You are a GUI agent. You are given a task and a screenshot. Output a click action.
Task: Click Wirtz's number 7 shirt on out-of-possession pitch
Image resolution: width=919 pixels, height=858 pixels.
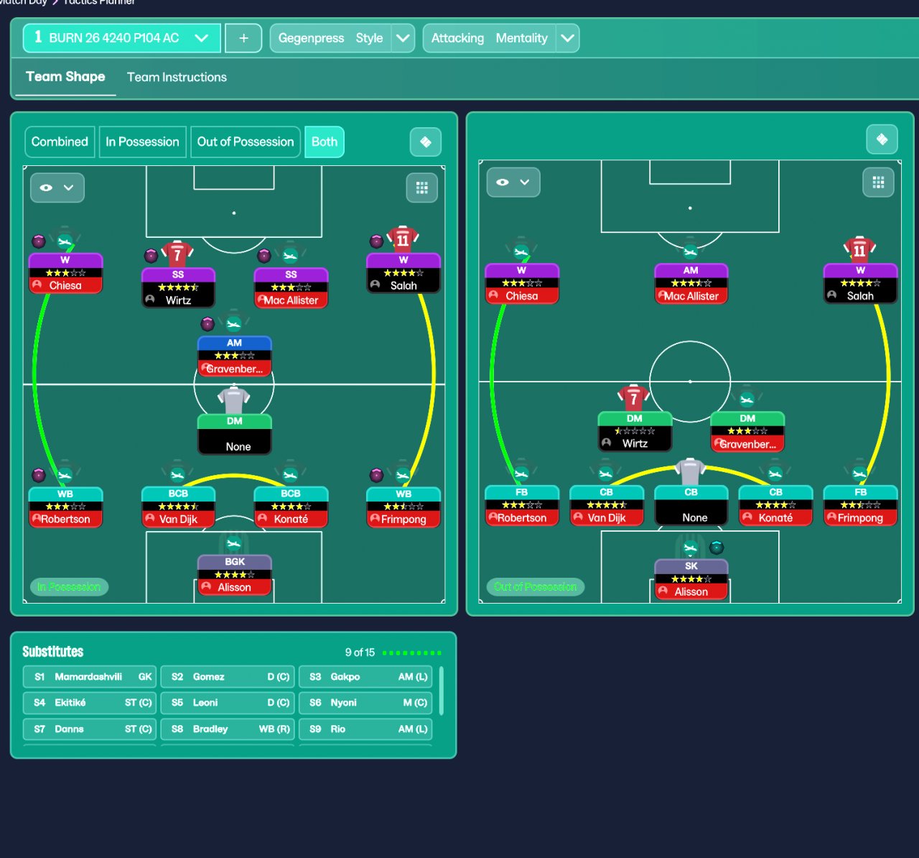coord(634,397)
